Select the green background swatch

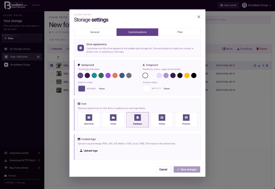101,75
